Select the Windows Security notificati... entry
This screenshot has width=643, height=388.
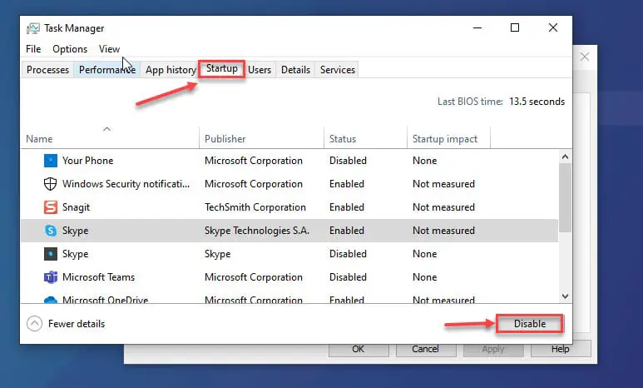pyautogui.click(x=126, y=184)
